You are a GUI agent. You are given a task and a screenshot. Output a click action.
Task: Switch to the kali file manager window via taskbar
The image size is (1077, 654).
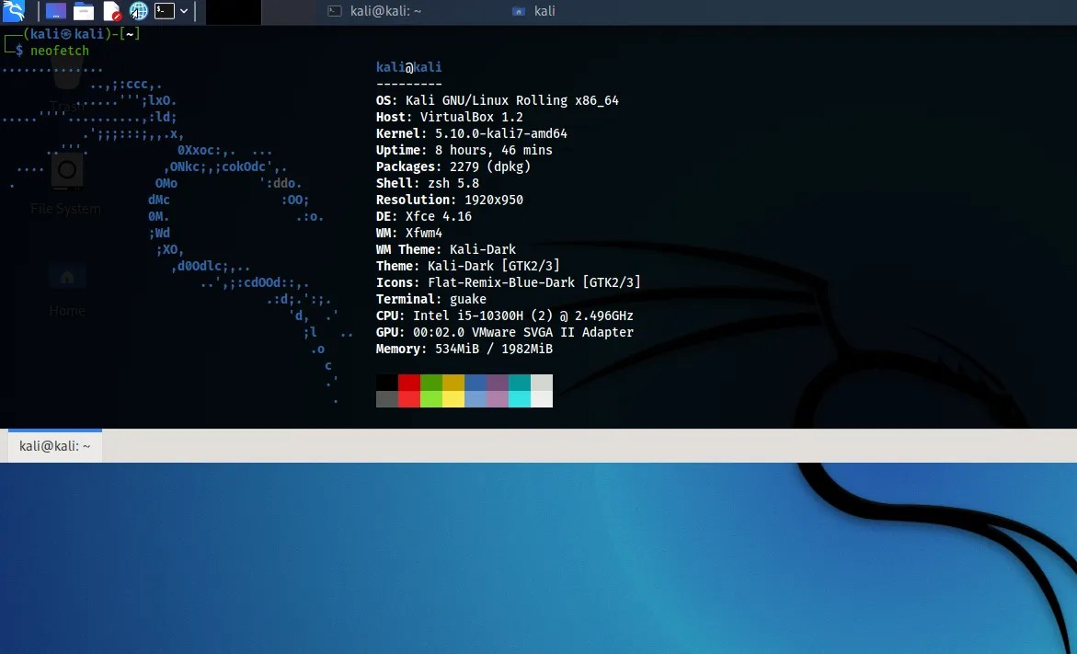pyautogui.click(x=543, y=10)
